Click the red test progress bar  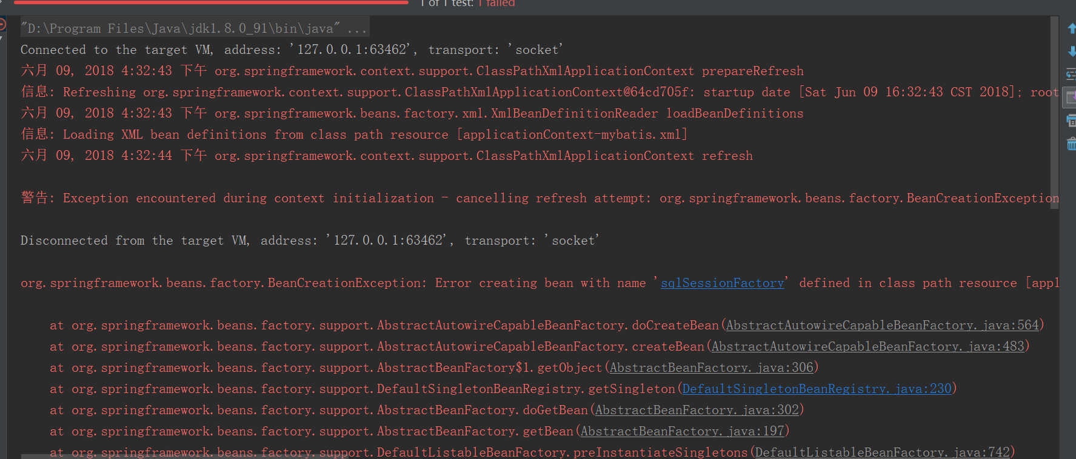point(210,2)
